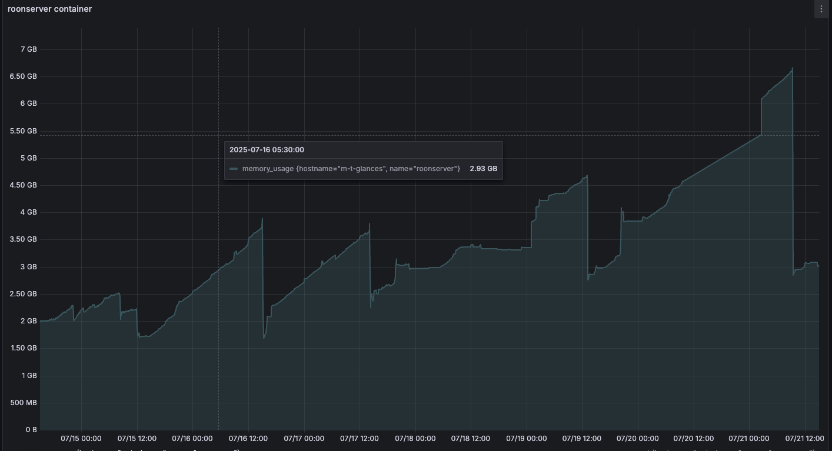Viewport: 832px width, 451px height.
Task: Click the 5.50 GB y-axis label
Action: tap(24, 131)
